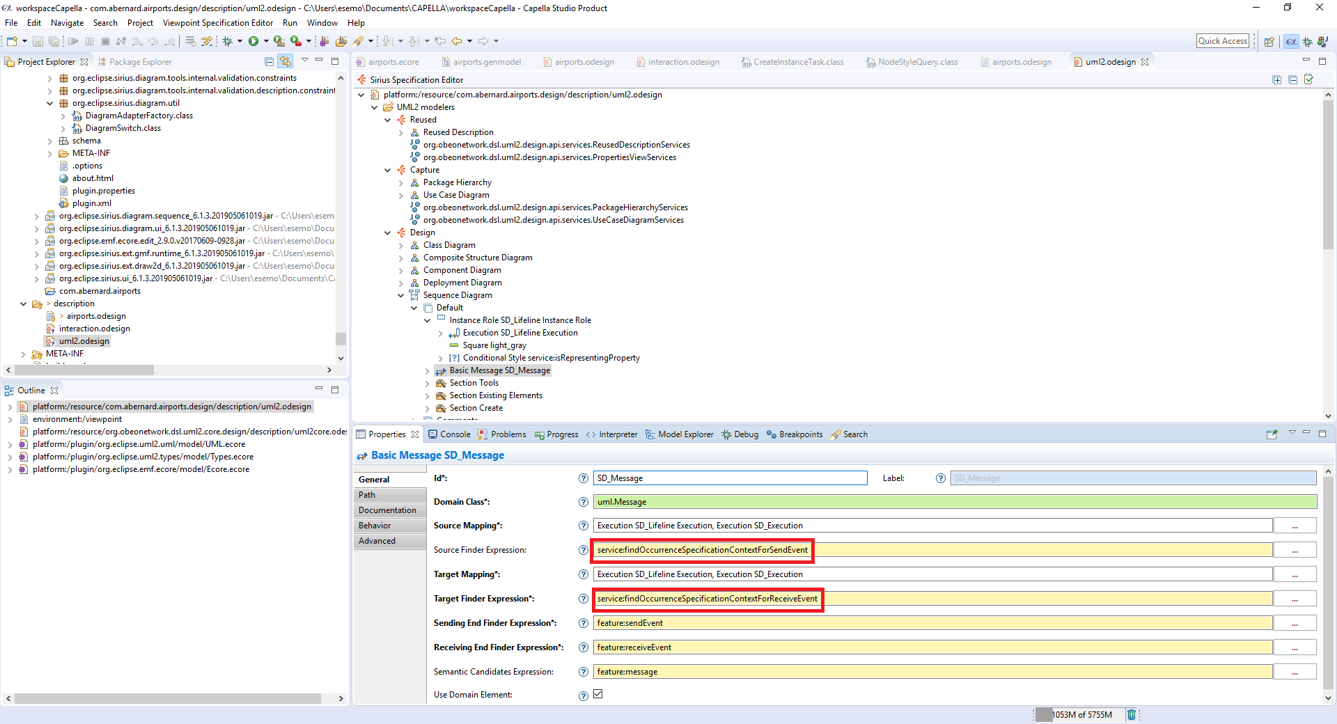Expand the META-INF folder under description
The width and height of the screenshot is (1337, 724).
click(24, 354)
